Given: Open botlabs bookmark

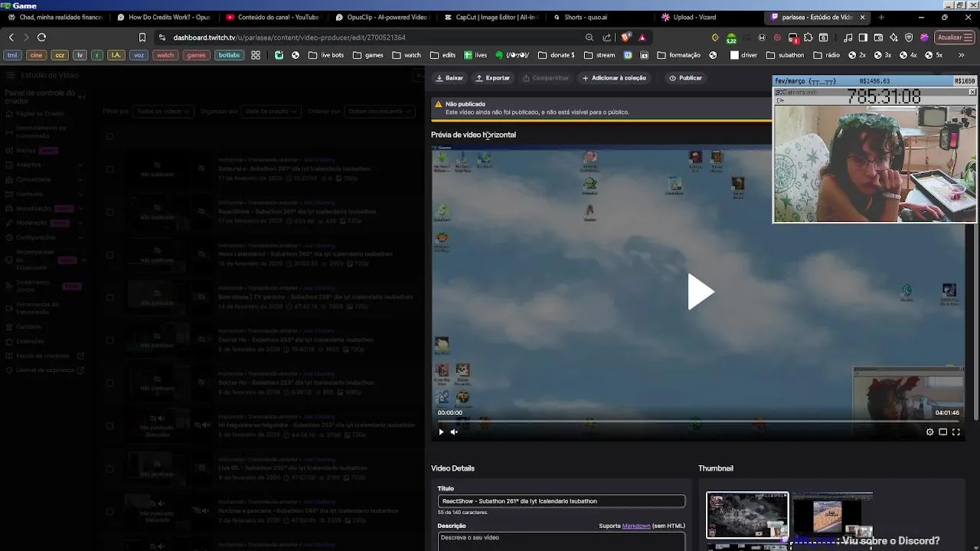Looking at the screenshot, I should [x=229, y=55].
